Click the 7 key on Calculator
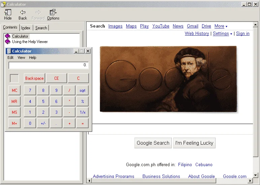The image size is (260, 185). 30,90
